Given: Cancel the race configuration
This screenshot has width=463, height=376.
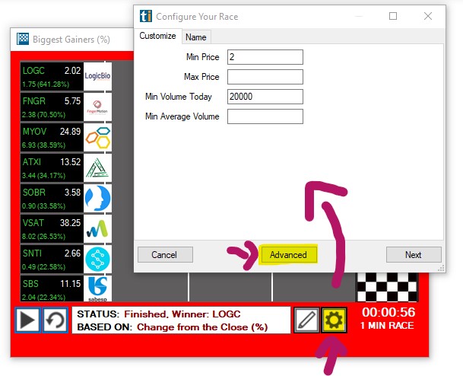Looking at the screenshot, I should coord(164,255).
